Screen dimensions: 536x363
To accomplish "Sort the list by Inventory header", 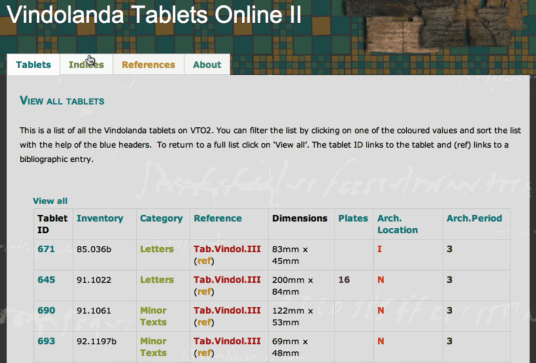I will [99, 218].
